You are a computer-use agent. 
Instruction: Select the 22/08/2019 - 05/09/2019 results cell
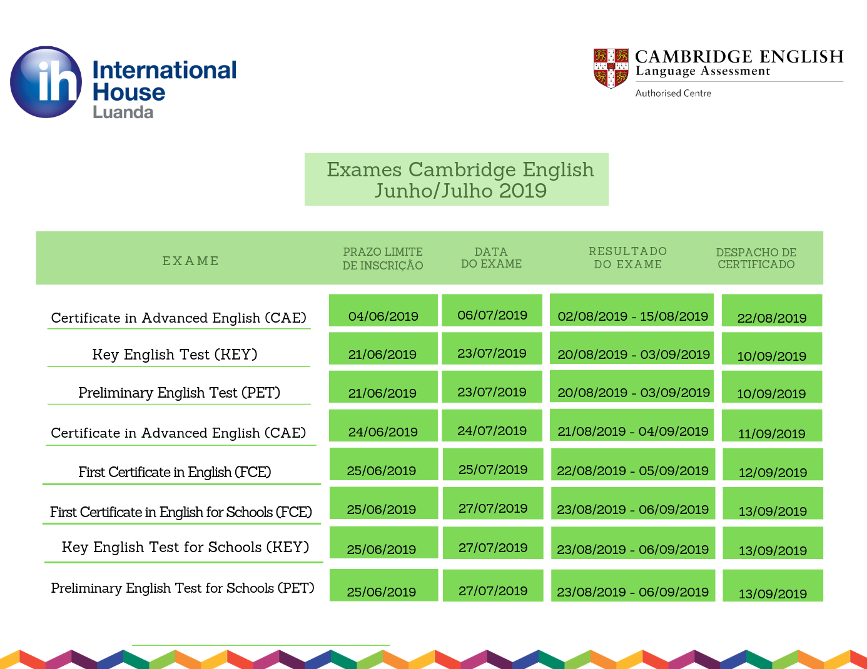pos(633,465)
